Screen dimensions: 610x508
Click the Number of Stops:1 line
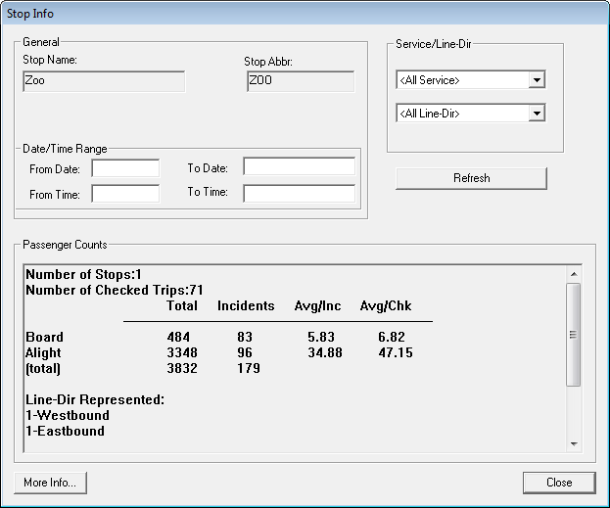[83, 275]
